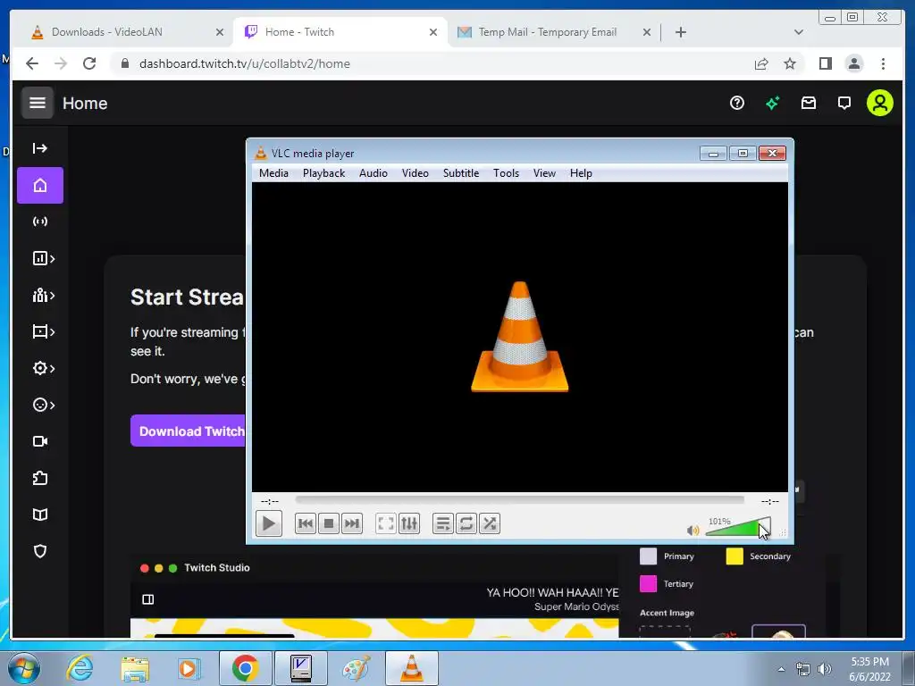
Task: Open Twitch green user avatar menu
Action: tap(880, 104)
